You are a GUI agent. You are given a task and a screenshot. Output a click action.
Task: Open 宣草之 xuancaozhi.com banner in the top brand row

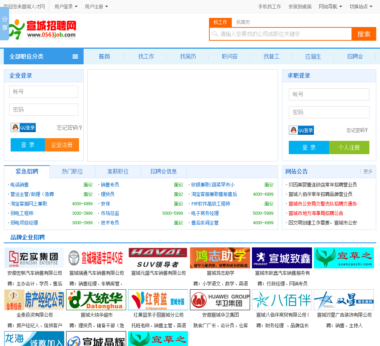click(344, 258)
